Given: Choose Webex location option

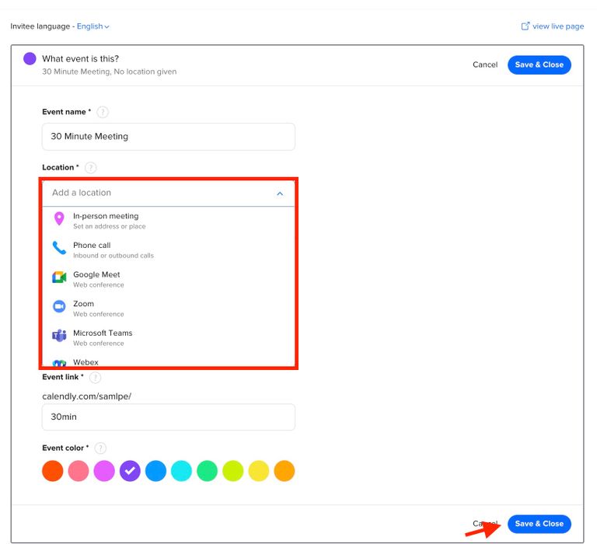Looking at the screenshot, I should tap(168, 362).
